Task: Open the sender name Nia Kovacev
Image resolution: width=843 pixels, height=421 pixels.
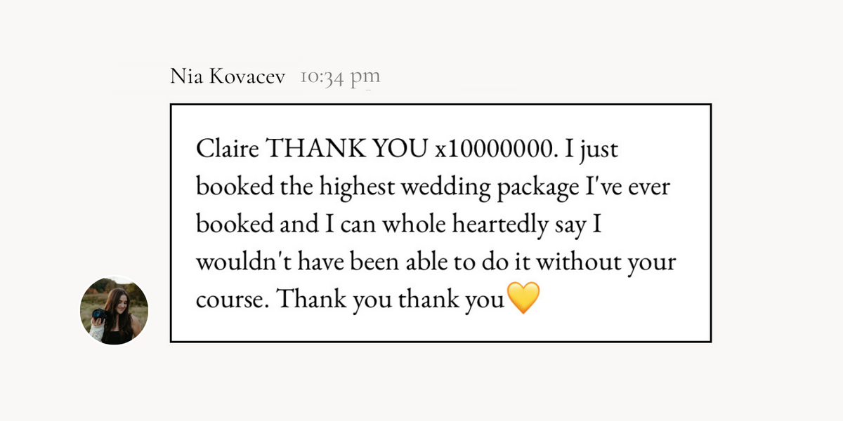Action: [x=228, y=76]
